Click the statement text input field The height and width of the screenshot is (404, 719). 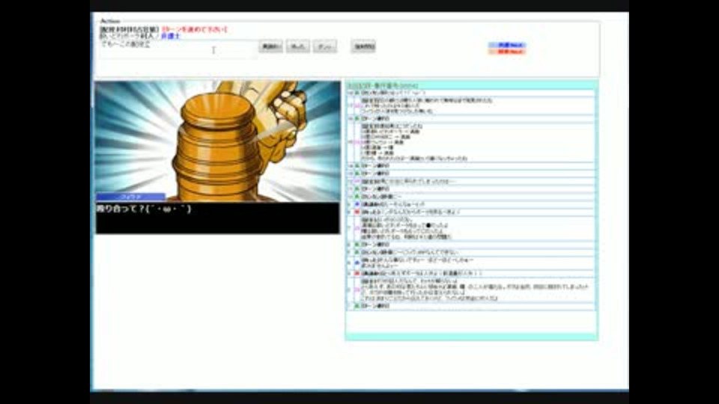tap(178, 49)
